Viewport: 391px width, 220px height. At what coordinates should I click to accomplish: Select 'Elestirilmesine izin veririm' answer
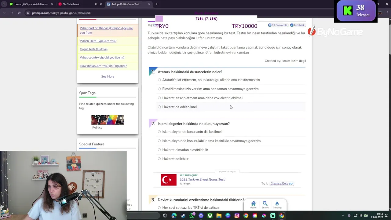click(159, 89)
